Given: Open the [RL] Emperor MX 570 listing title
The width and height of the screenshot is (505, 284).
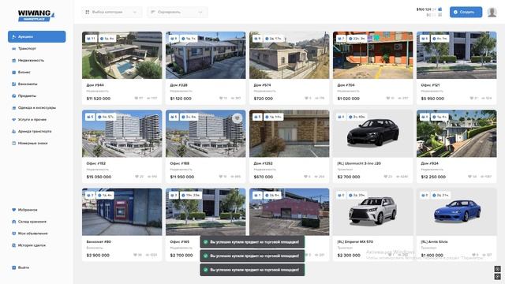Looking at the screenshot, I should (355, 241).
